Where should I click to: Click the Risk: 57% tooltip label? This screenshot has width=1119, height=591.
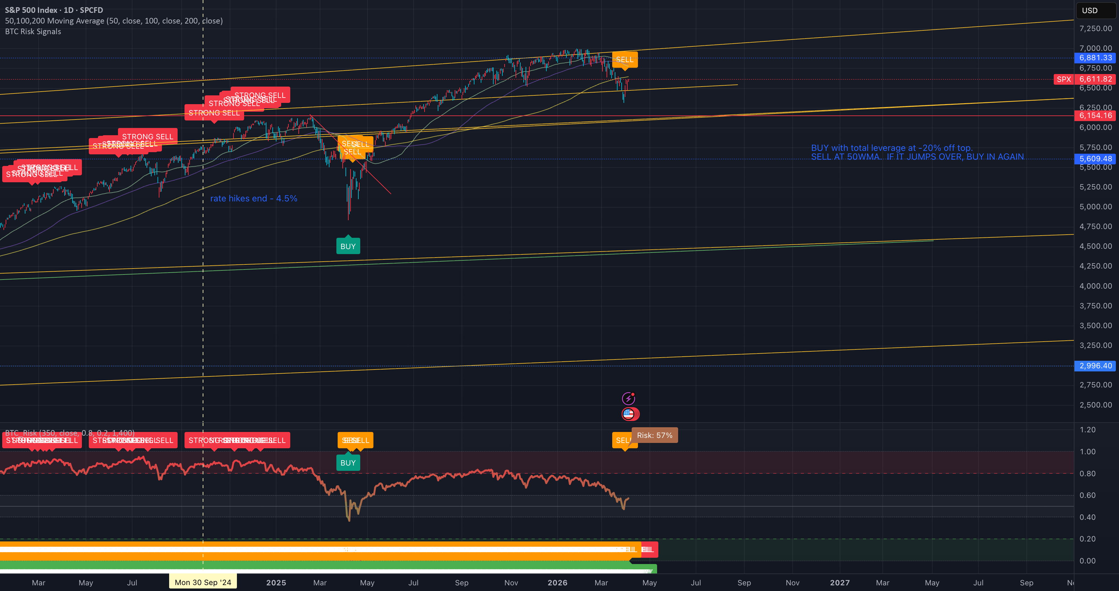(655, 435)
